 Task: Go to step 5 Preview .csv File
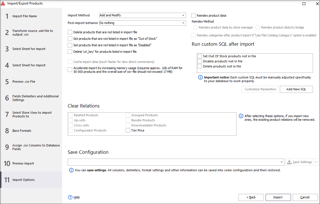pos(31,82)
